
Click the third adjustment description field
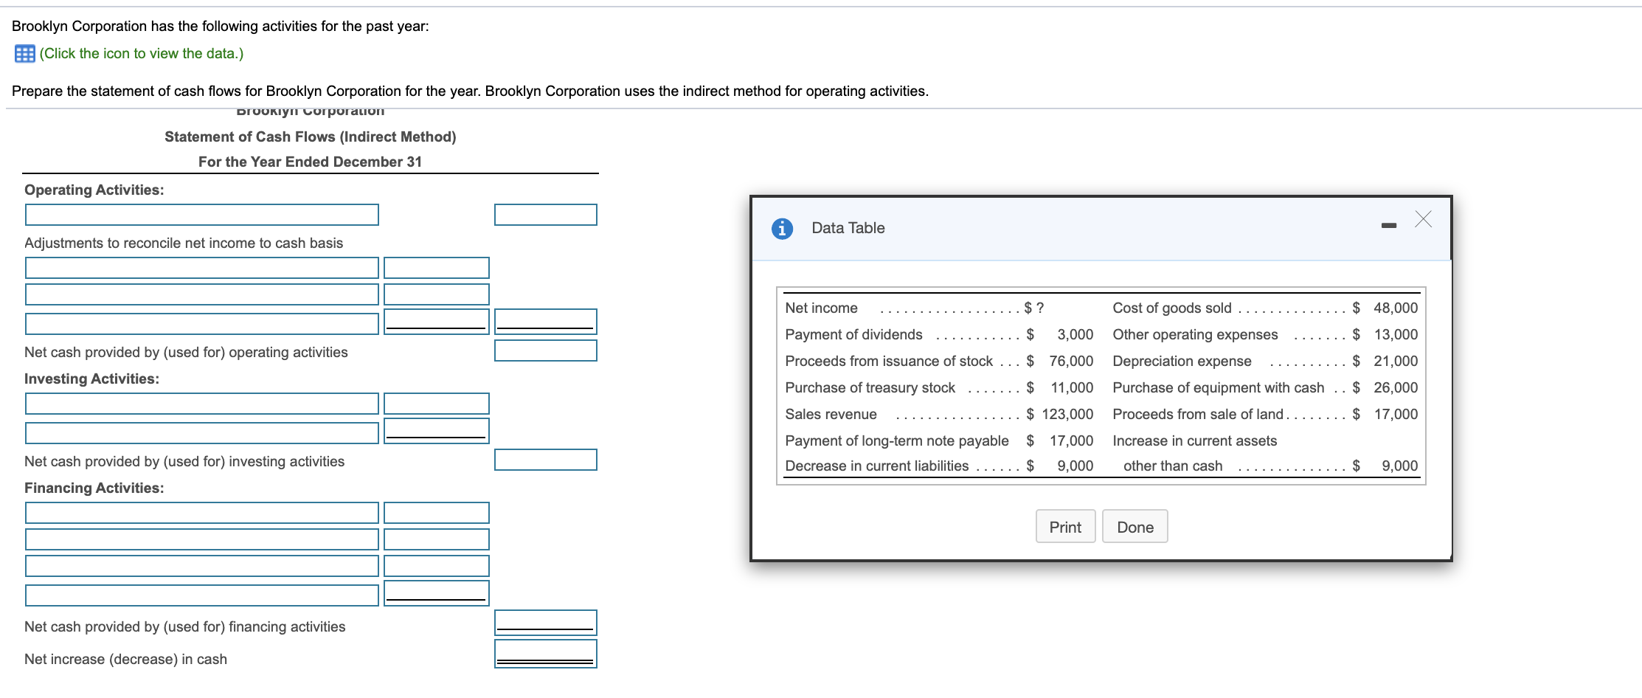(202, 324)
